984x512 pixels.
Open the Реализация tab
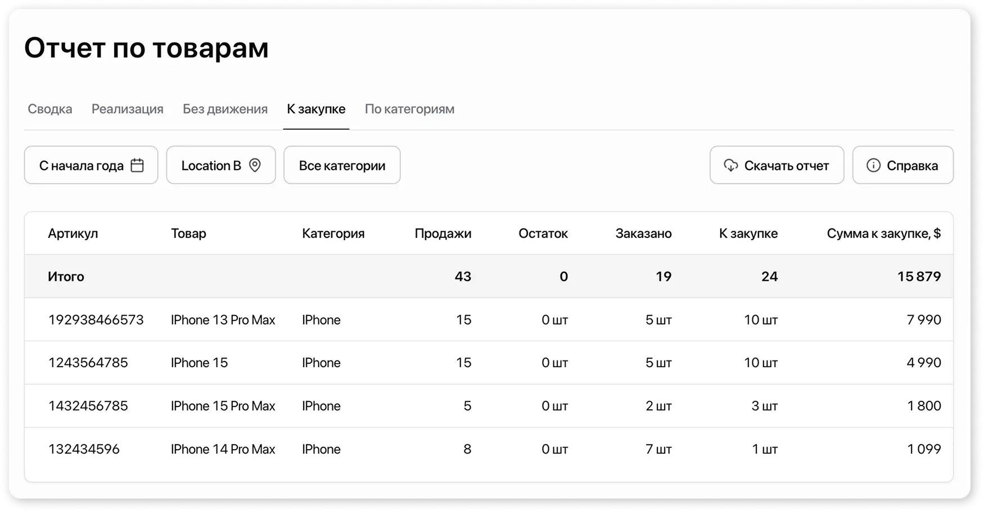tap(127, 109)
